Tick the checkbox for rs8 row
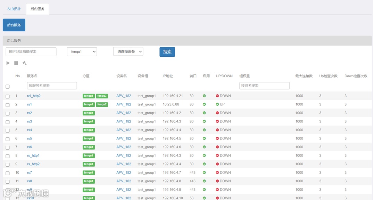The image size is (373, 200). pos(8,182)
